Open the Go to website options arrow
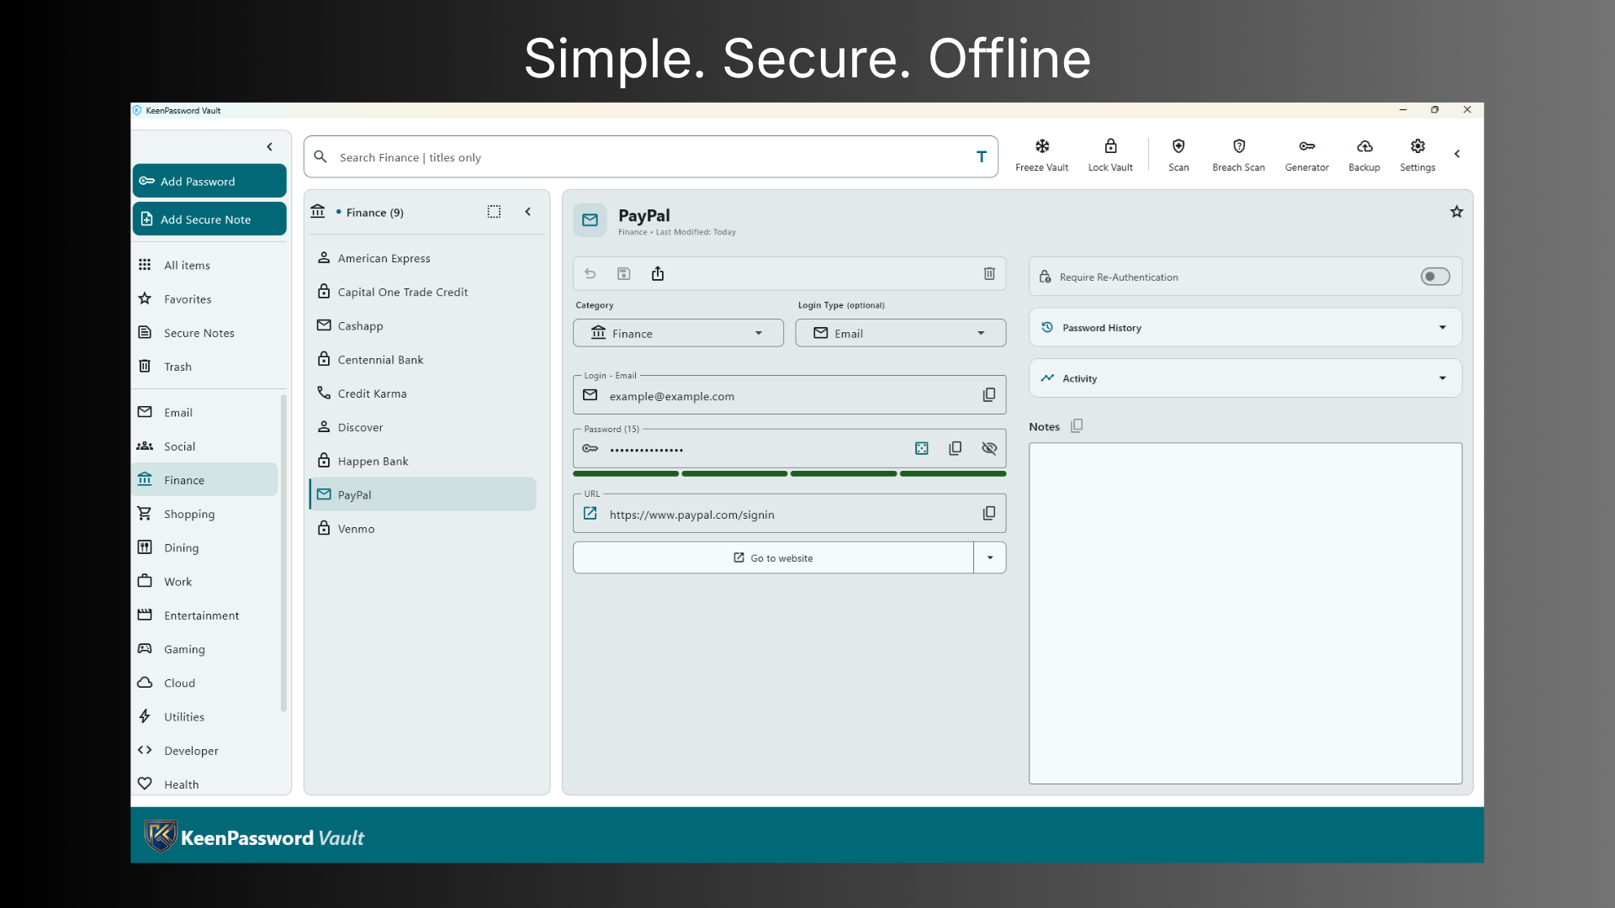Viewport: 1615px width, 908px height. 990,557
